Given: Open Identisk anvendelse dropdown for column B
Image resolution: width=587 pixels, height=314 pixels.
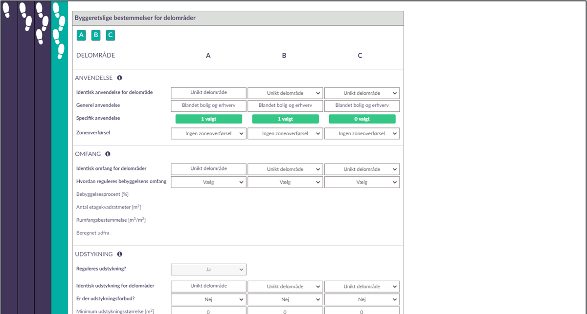Looking at the screenshot, I should pyautogui.click(x=285, y=93).
